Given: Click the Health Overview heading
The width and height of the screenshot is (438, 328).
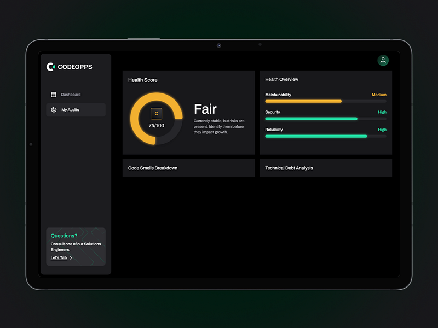Looking at the screenshot, I should click(x=281, y=79).
